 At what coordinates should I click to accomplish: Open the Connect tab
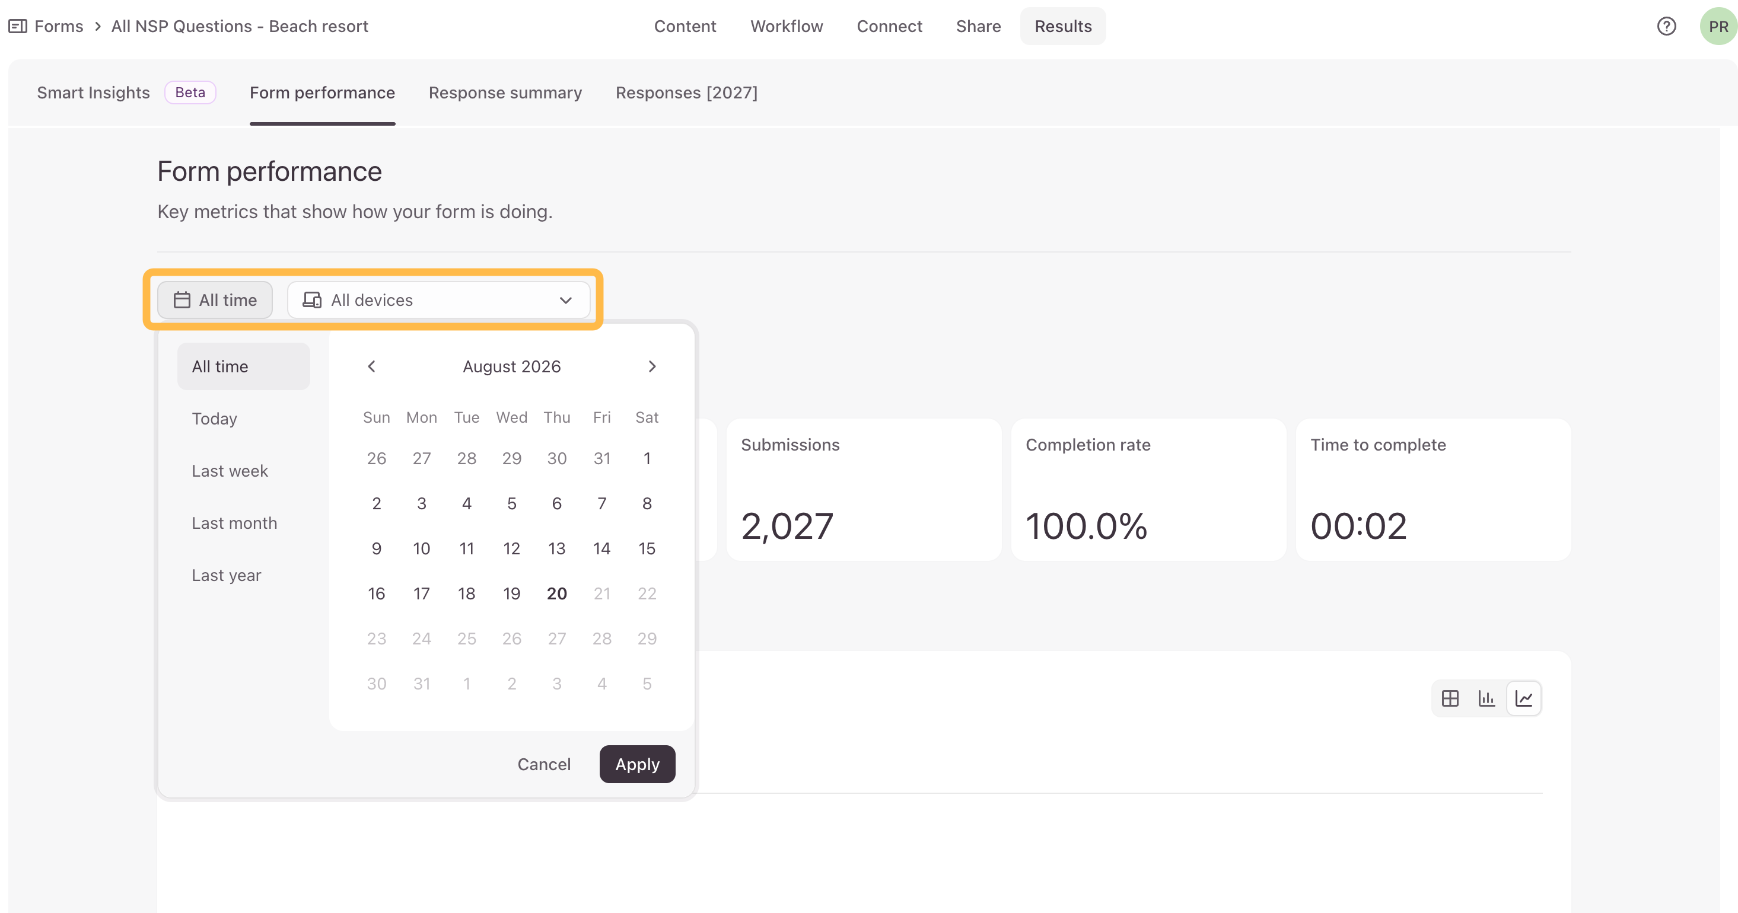889,26
